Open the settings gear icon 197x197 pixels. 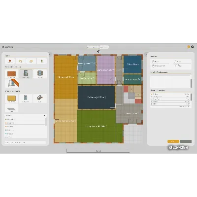[x=193, y=47]
